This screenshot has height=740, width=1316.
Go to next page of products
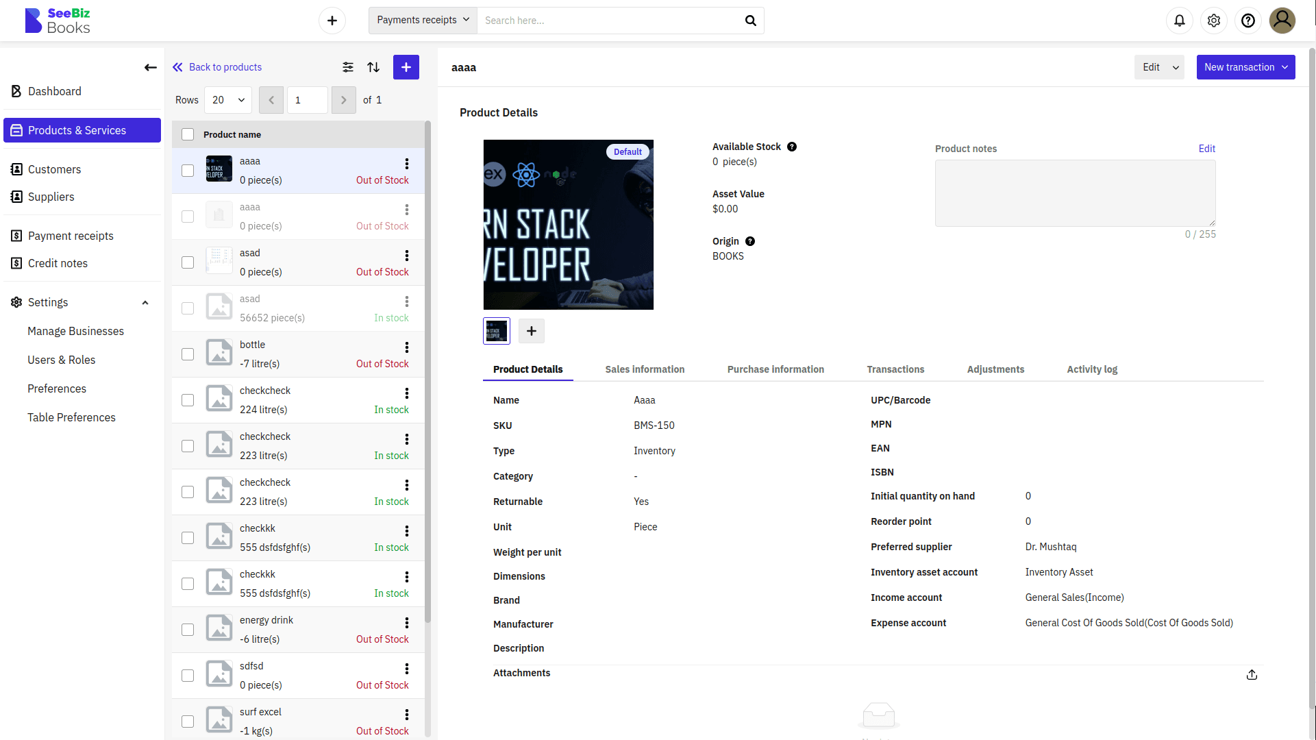344,100
